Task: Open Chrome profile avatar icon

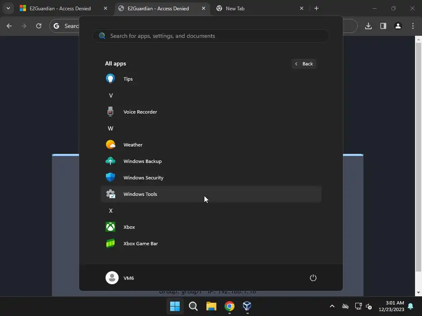Action: 398,26
